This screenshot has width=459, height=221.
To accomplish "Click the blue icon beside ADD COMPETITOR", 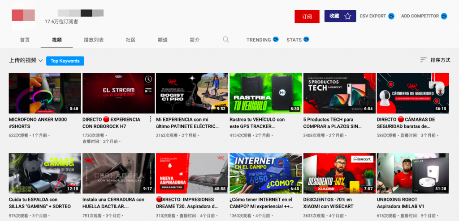I will click(444, 16).
